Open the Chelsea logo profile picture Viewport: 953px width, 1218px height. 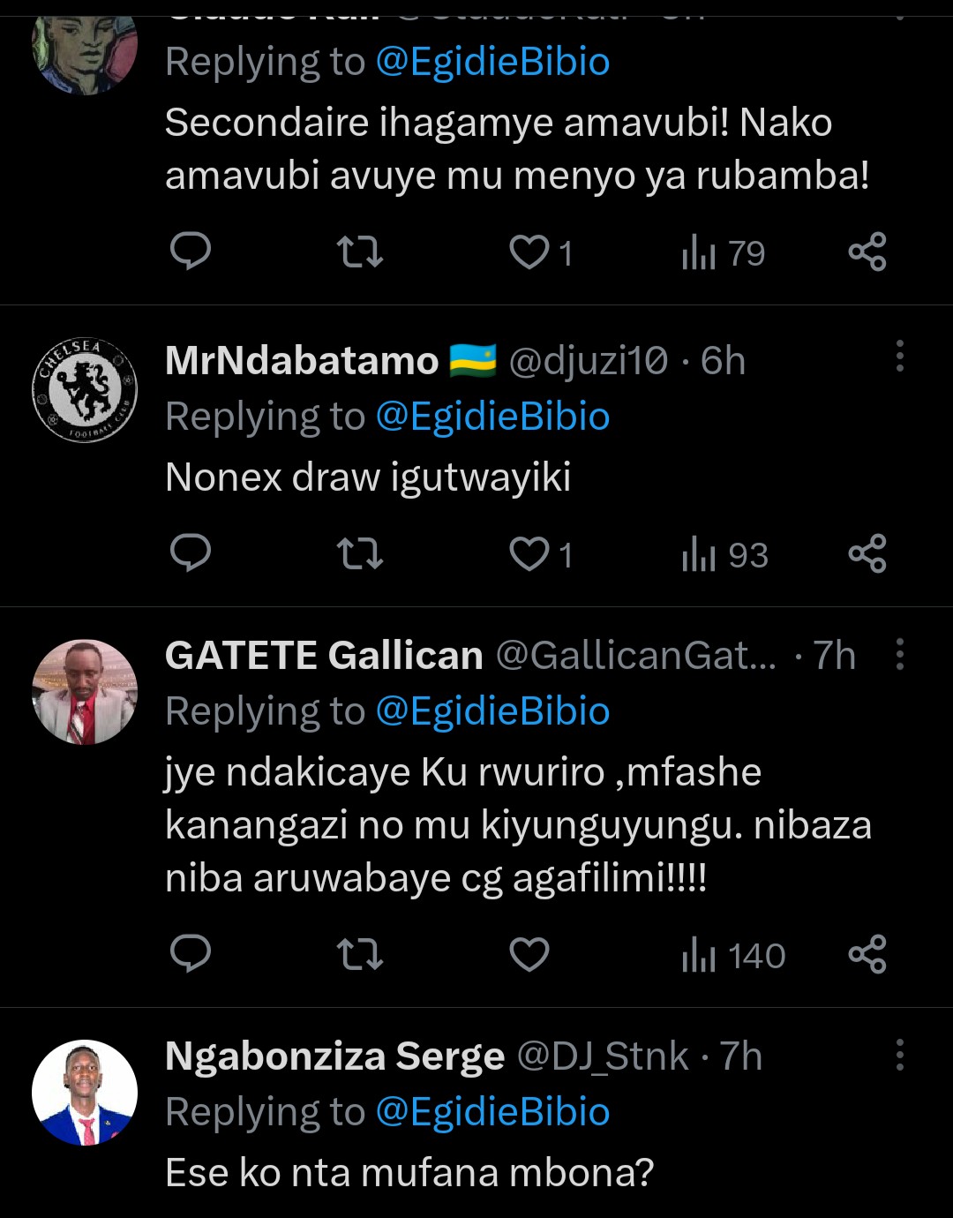(x=85, y=389)
